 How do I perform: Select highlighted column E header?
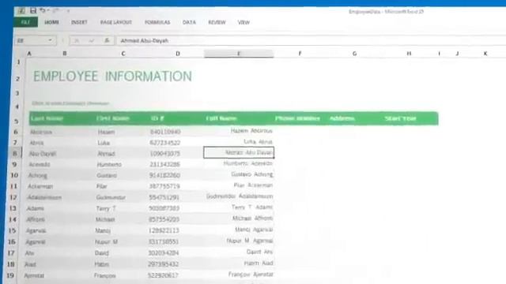pos(239,54)
